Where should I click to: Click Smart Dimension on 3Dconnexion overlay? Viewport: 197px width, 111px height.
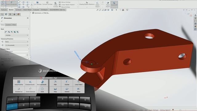click(x=30, y=90)
